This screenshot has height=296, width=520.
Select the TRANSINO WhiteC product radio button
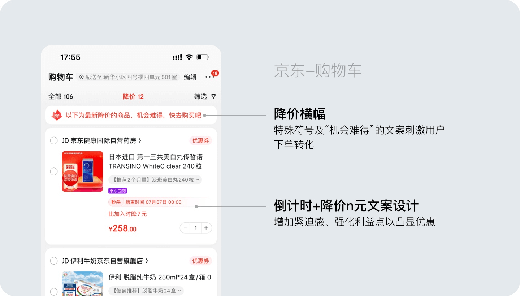(x=54, y=171)
